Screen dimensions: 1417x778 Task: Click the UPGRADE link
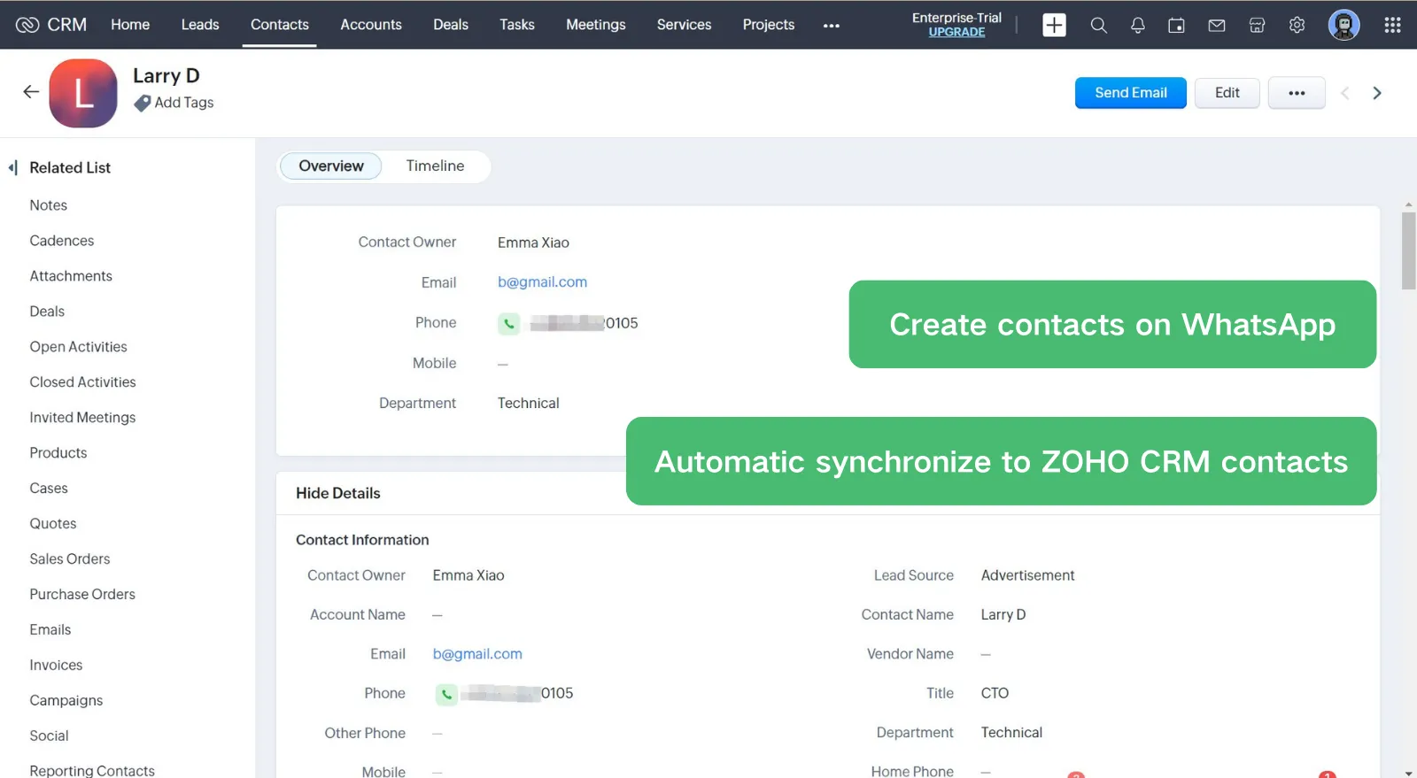pyautogui.click(x=956, y=33)
